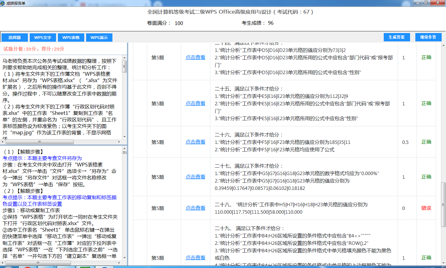Click the 正确 status in item 二十五 row
This screenshot has width=446, height=268.
point(426,103)
